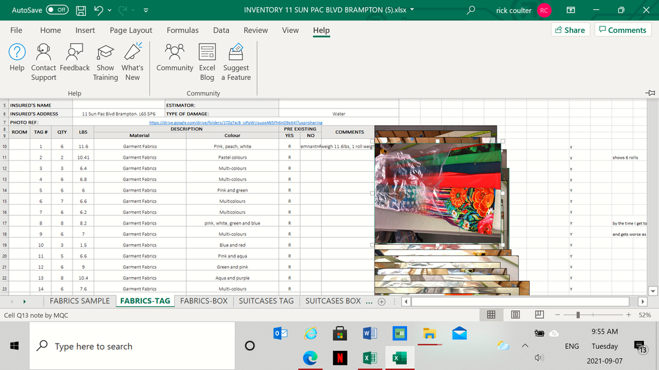
Task: Show more sheet tabs via the ellipsis
Action: pyautogui.click(x=369, y=302)
